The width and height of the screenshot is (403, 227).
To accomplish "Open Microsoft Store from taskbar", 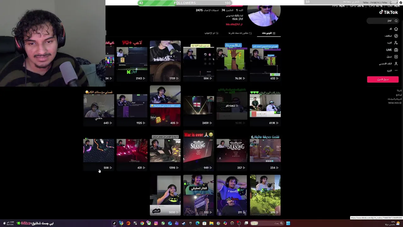I will 204,223.
